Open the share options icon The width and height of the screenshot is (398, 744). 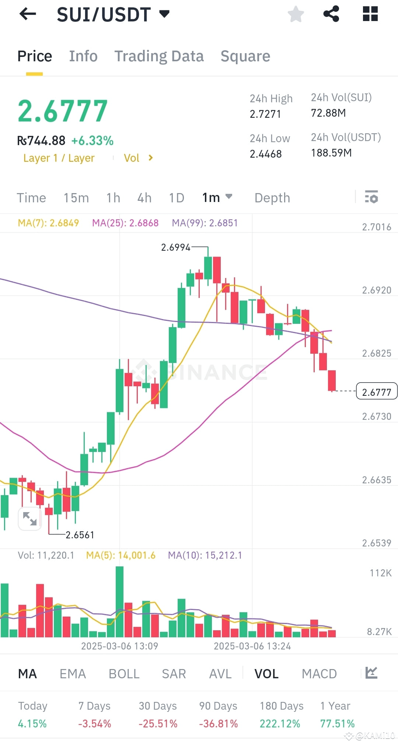click(x=331, y=14)
